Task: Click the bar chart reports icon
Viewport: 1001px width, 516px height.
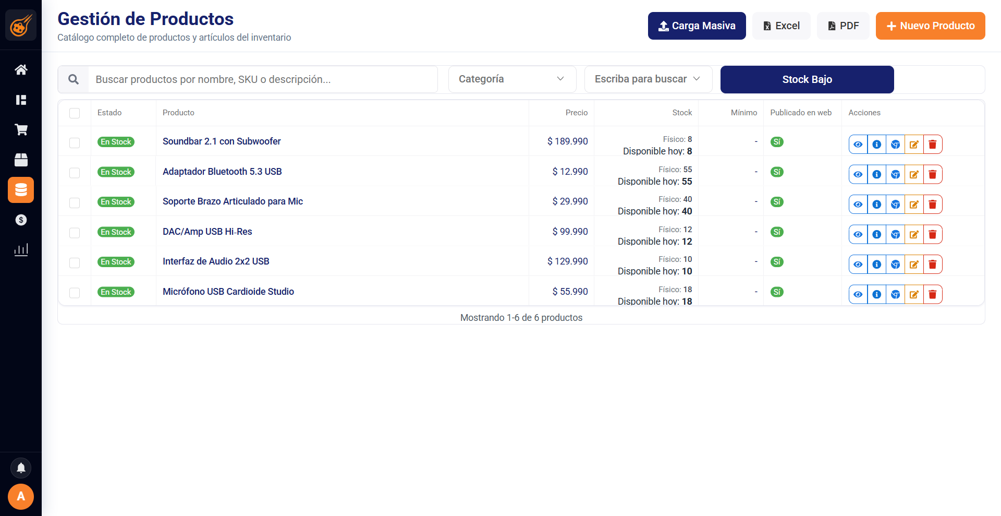Action: click(x=21, y=250)
